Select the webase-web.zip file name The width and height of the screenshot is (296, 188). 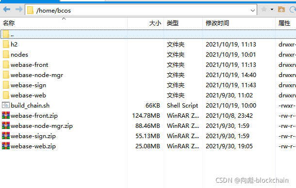[33, 146]
